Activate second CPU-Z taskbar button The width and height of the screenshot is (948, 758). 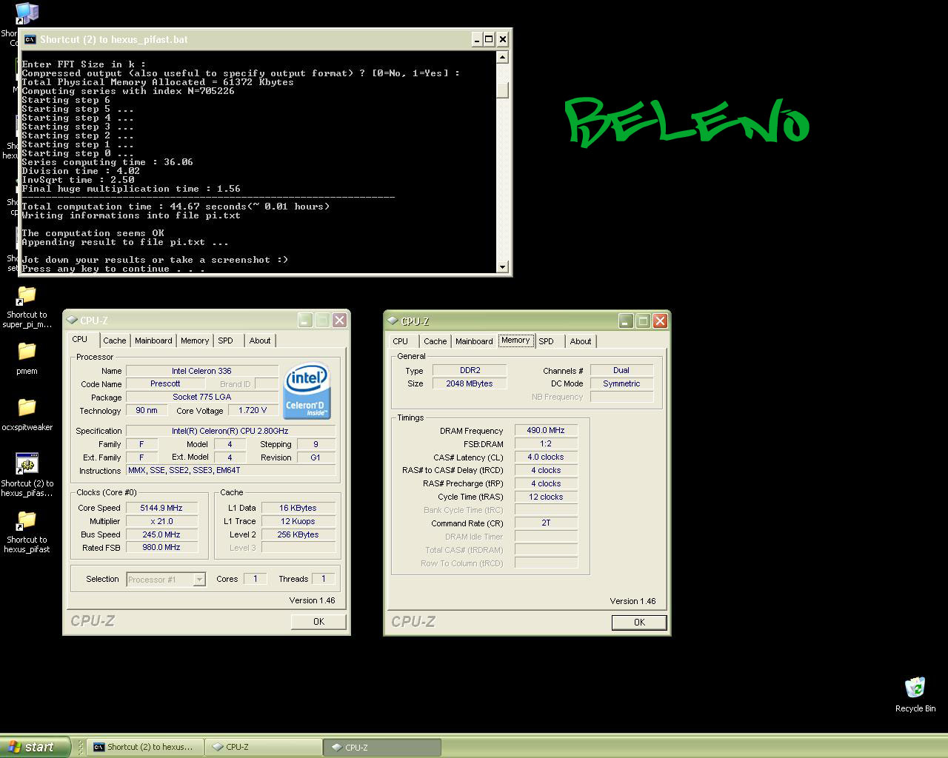click(382, 748)
